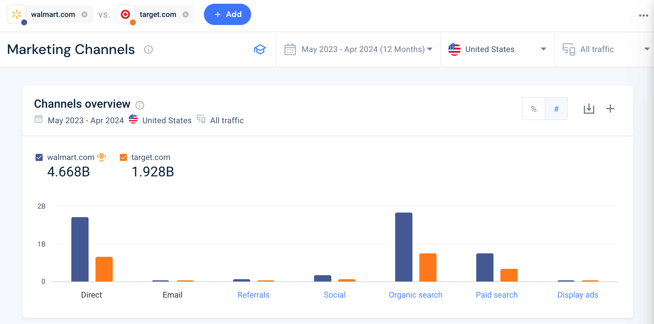Click the percentage view toggle icon
654x324 pixels.
534,109
